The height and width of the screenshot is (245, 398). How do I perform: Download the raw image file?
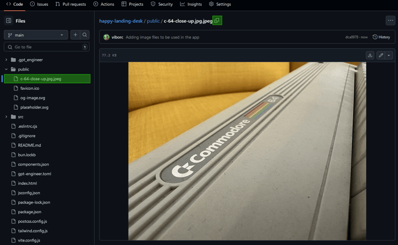tap(370, 55)
